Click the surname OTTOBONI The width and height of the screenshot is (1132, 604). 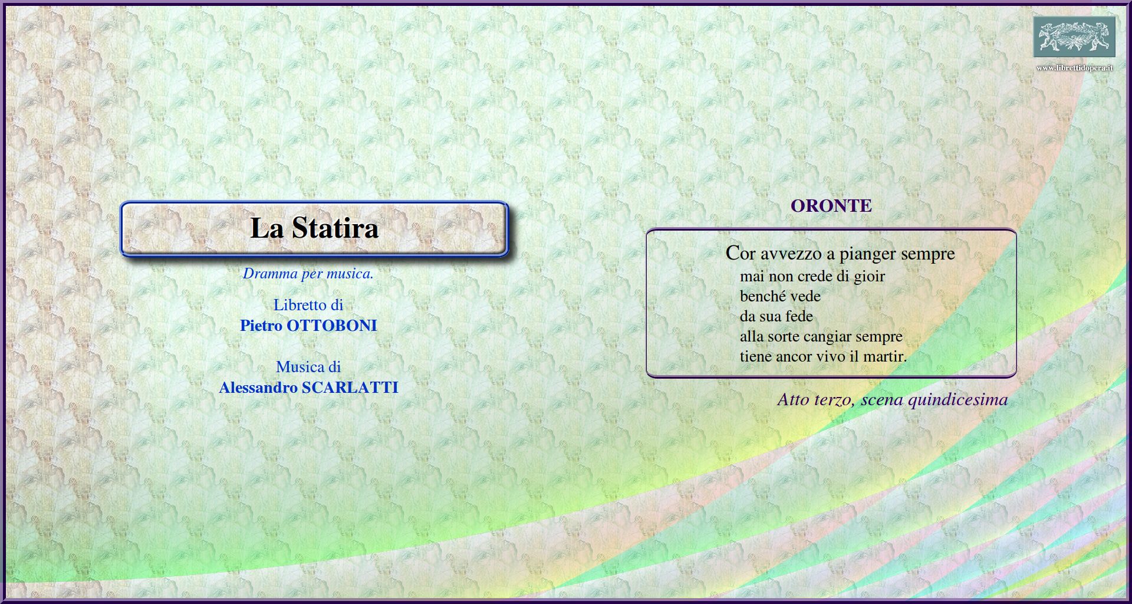point(331,326)
